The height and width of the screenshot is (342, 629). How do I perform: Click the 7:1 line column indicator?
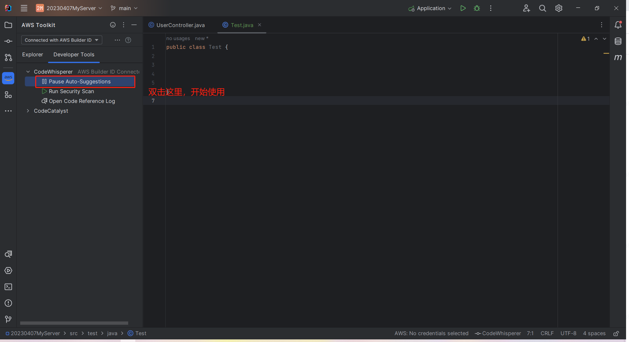click(x=530, y=334)
